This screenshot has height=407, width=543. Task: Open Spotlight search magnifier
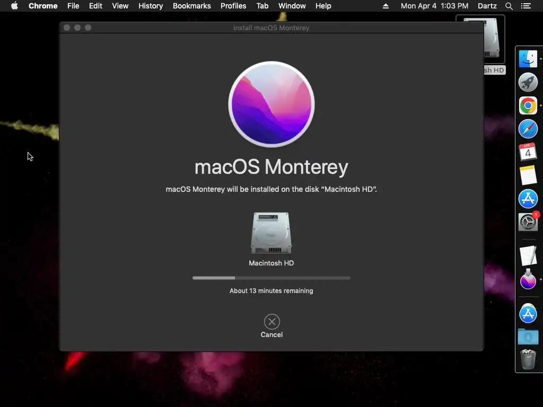509,6
